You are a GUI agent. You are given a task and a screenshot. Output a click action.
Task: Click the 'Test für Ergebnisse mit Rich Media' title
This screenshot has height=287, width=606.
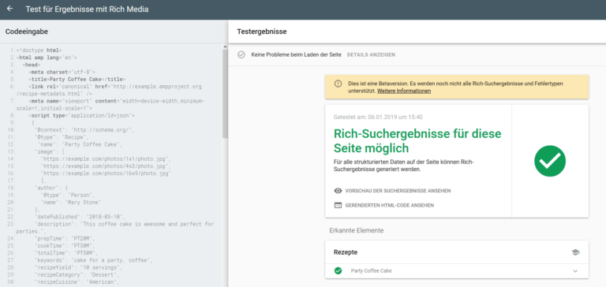click(87, 9)
